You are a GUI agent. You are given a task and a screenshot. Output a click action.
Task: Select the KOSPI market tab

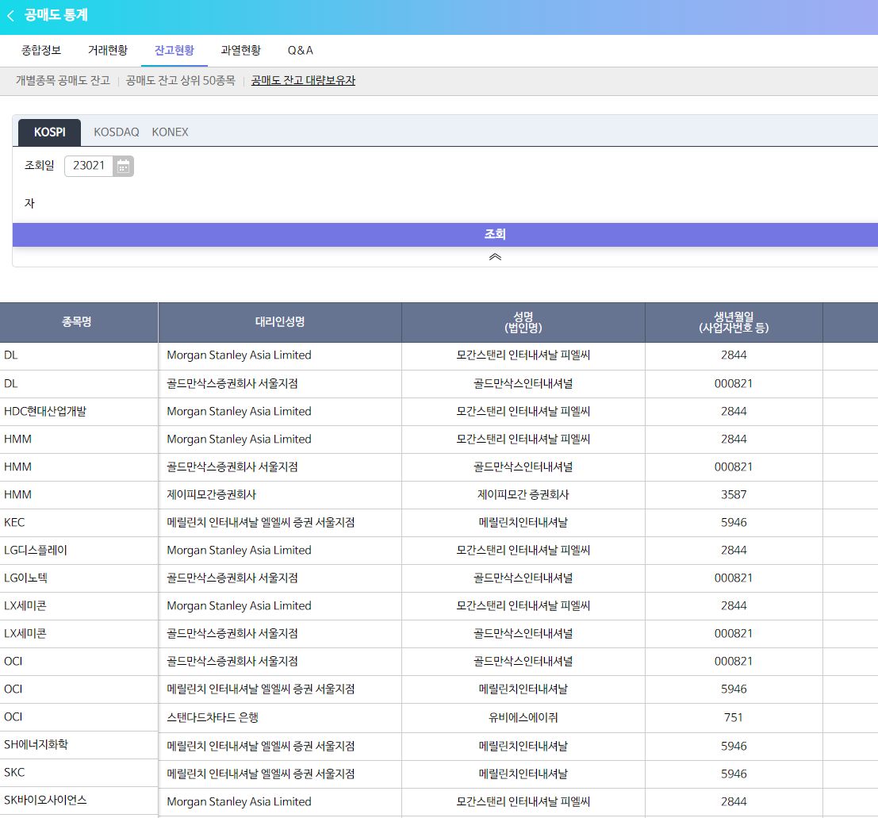49,132
